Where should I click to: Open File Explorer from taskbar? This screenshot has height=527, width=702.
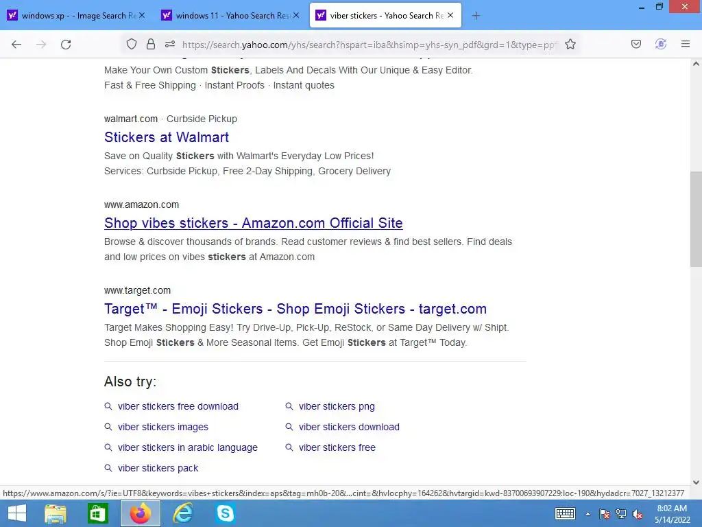[56, 513]
